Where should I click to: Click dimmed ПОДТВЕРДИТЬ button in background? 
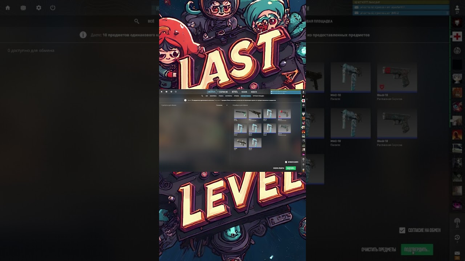pos(417,249)
